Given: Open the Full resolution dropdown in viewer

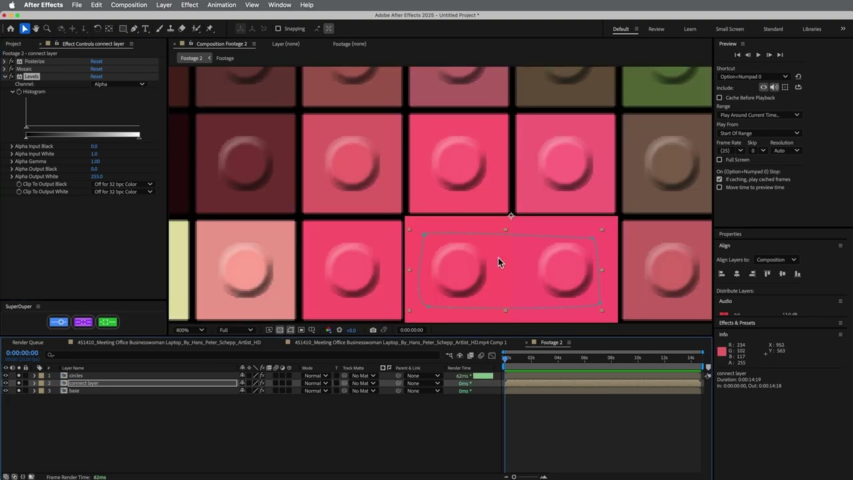Looking at the screenshot, I should pyautogui.click(x=236, y=330).
